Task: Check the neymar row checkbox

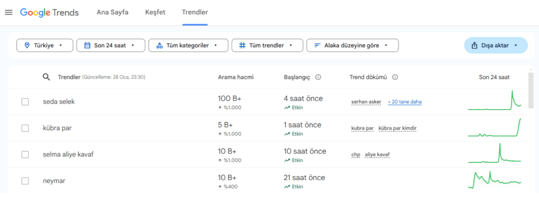Action: tap(25, 181)
